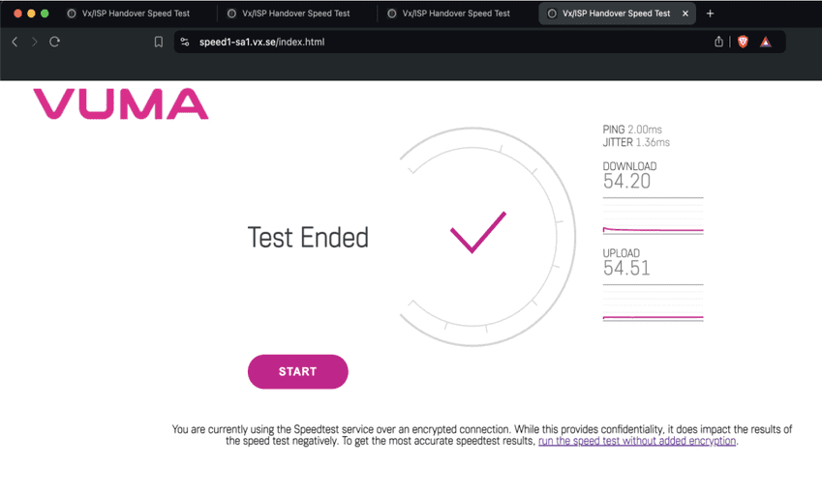Click the share icon in address bar
This screenshot has width=822, height=493.
pos(718,42)
